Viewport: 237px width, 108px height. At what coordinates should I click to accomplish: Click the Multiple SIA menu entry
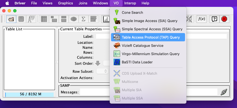point(148,90)
